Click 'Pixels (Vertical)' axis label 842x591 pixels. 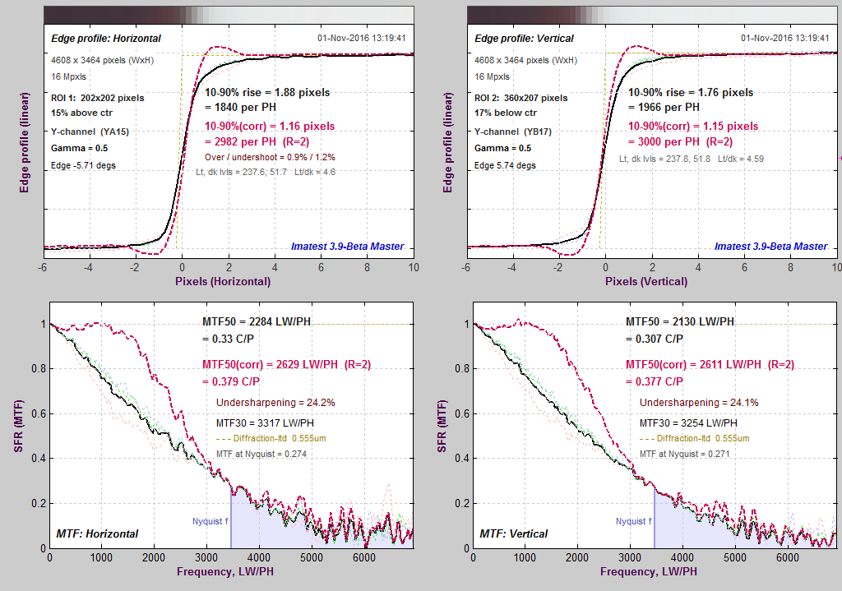pos(646,281)
